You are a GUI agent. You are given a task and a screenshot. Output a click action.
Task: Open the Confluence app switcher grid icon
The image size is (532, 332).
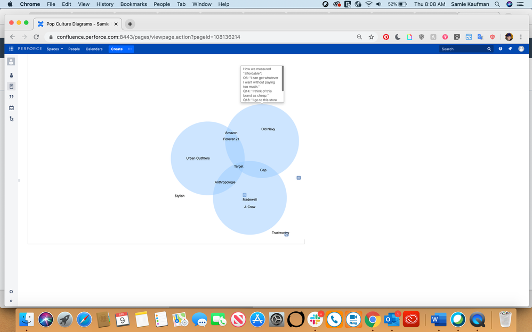pyautogui.click(x=11, y=49)
